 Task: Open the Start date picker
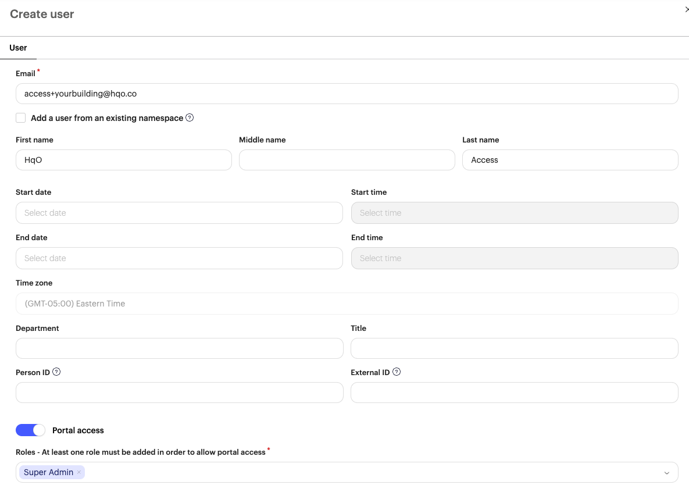click(x=179, y=213)
